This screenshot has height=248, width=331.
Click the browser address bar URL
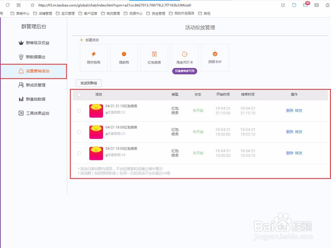pyautogui.click(x=99, y=5)
